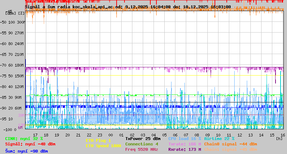Click the purple Rxrate 173 M legend label
The height and width of the screenshot is (154, 287).
point(184,149)
